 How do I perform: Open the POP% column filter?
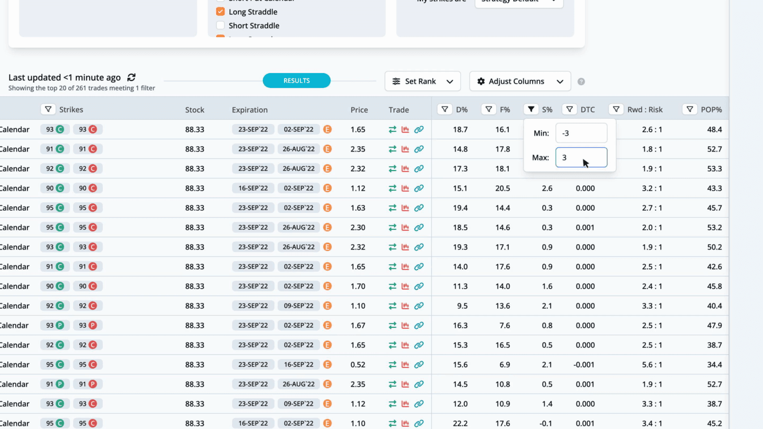click(x=690, y=109)
